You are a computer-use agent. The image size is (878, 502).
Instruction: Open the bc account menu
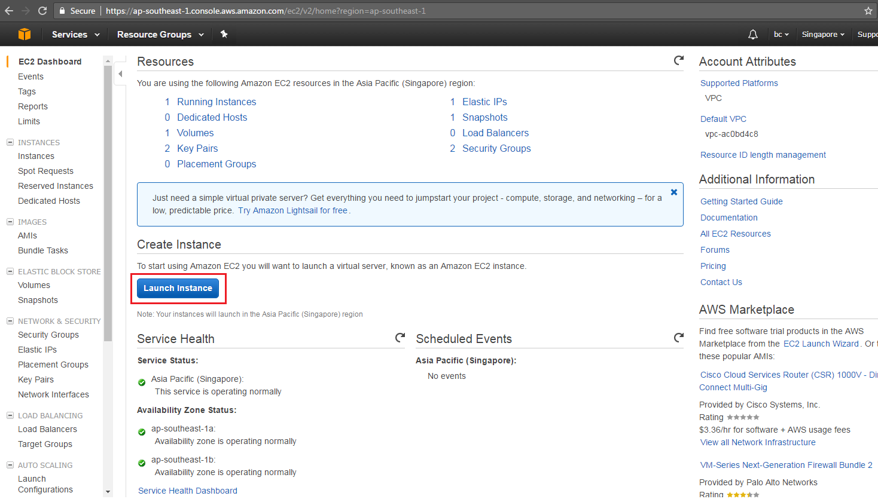coord(781,34)
